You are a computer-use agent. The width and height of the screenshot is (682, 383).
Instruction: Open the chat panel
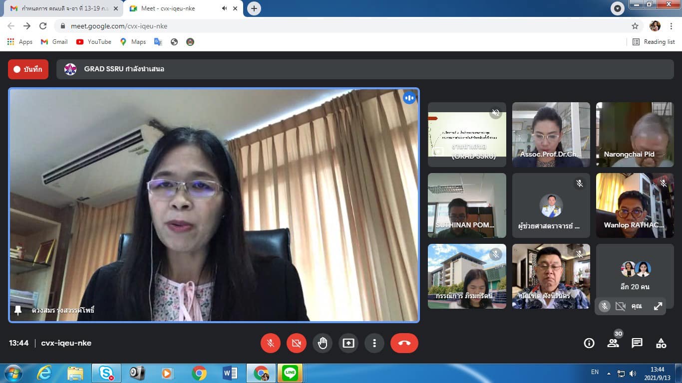click(x=637, y=343)
